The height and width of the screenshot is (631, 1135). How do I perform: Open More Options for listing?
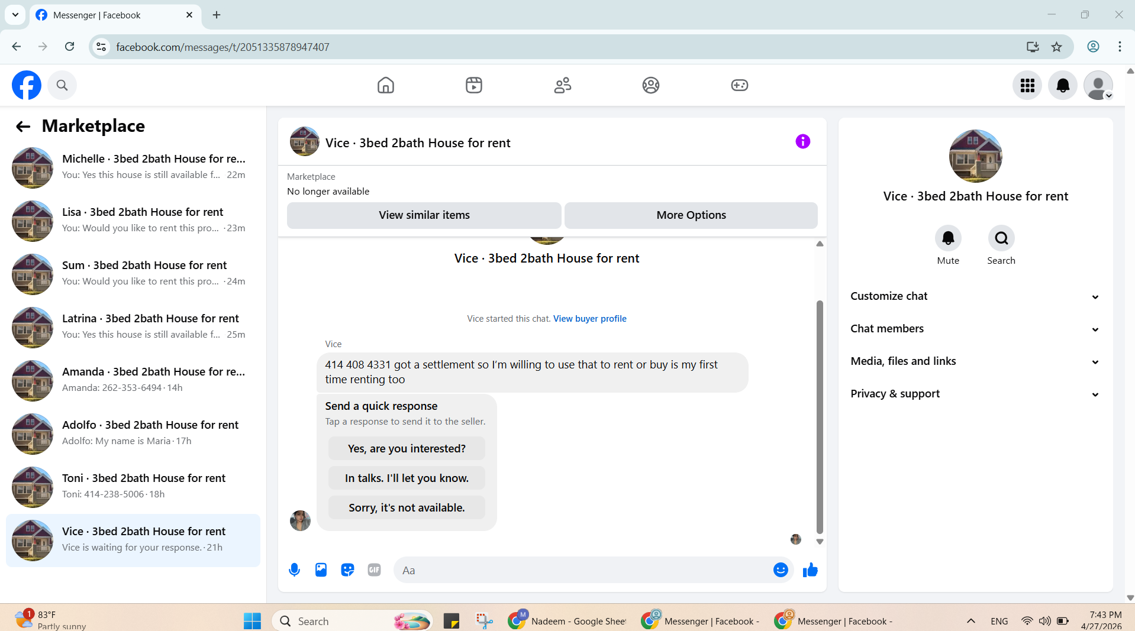tap(691, 215)
